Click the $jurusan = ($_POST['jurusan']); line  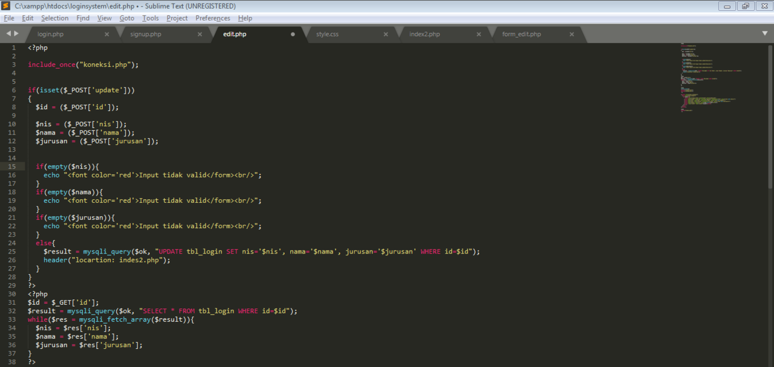click(97, 141)
